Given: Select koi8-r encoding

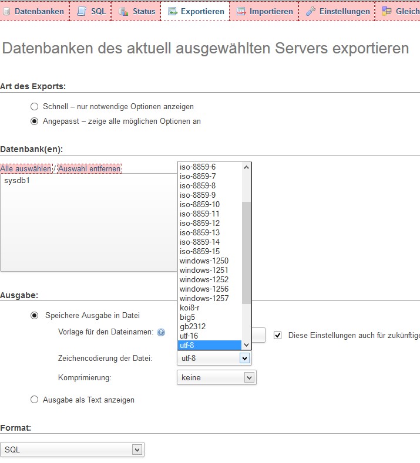Looking at the screenshot, I should [x=210, y=308].
